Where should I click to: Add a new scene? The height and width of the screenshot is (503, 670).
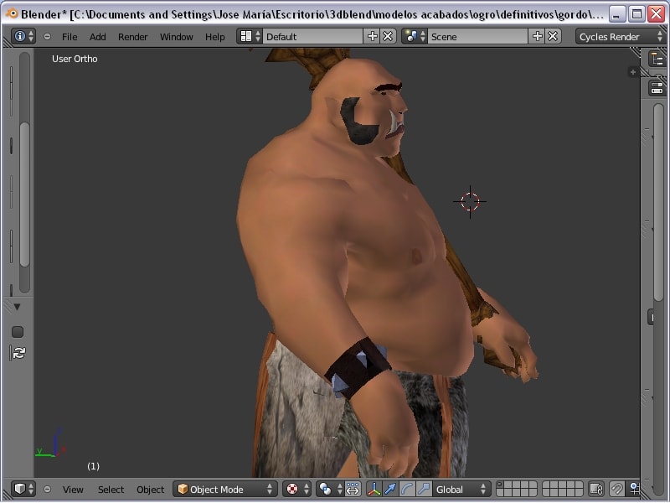tap(537, 37)
